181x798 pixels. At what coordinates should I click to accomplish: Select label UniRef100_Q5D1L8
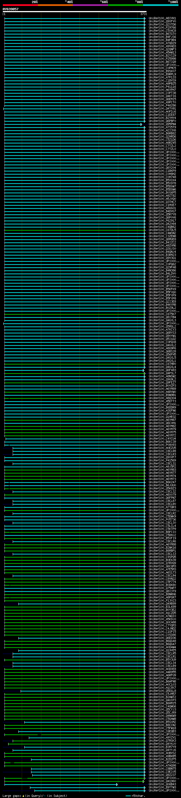[x=162, y=691]
